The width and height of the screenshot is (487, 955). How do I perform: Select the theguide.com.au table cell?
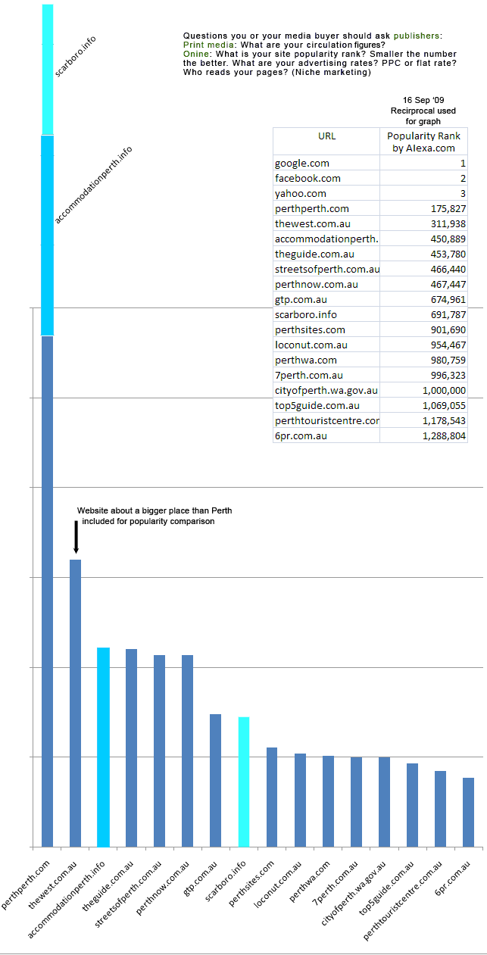pyautogui.click(x=326, y=254)
